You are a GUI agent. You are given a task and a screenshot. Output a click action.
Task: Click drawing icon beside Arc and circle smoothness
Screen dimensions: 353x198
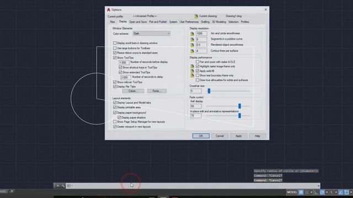pos(192,34)
